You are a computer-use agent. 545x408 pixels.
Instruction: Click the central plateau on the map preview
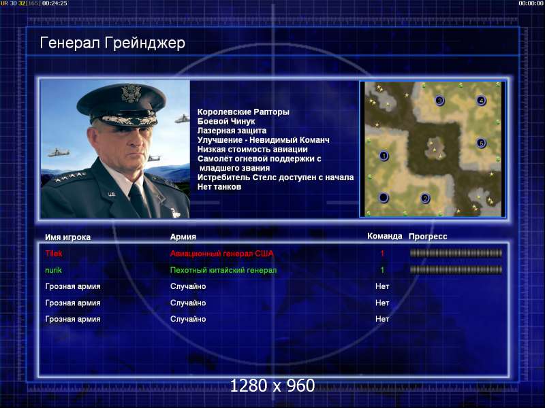click(x=435, y=148)
